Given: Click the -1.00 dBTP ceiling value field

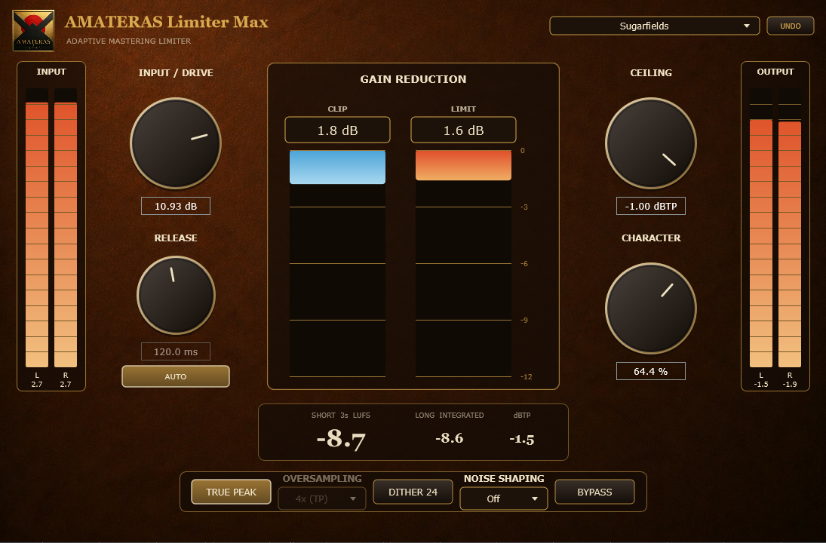Looking at the screenshot, I should (650, 206).
